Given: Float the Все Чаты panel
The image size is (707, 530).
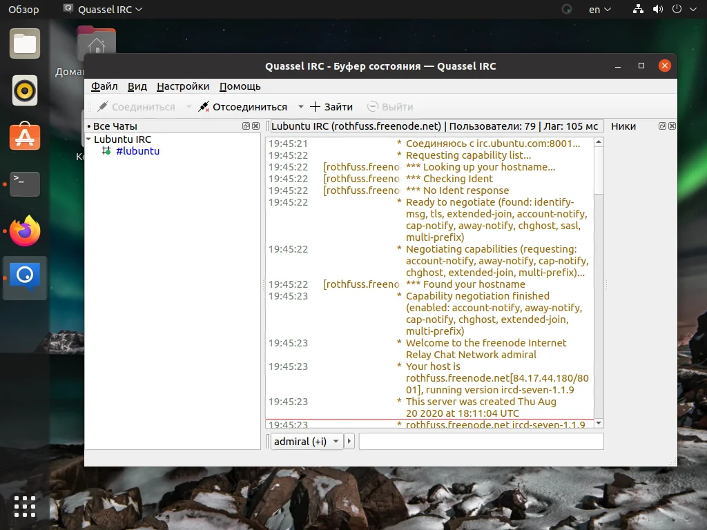Looking at the screenshot, I should (x=246, y=126).
